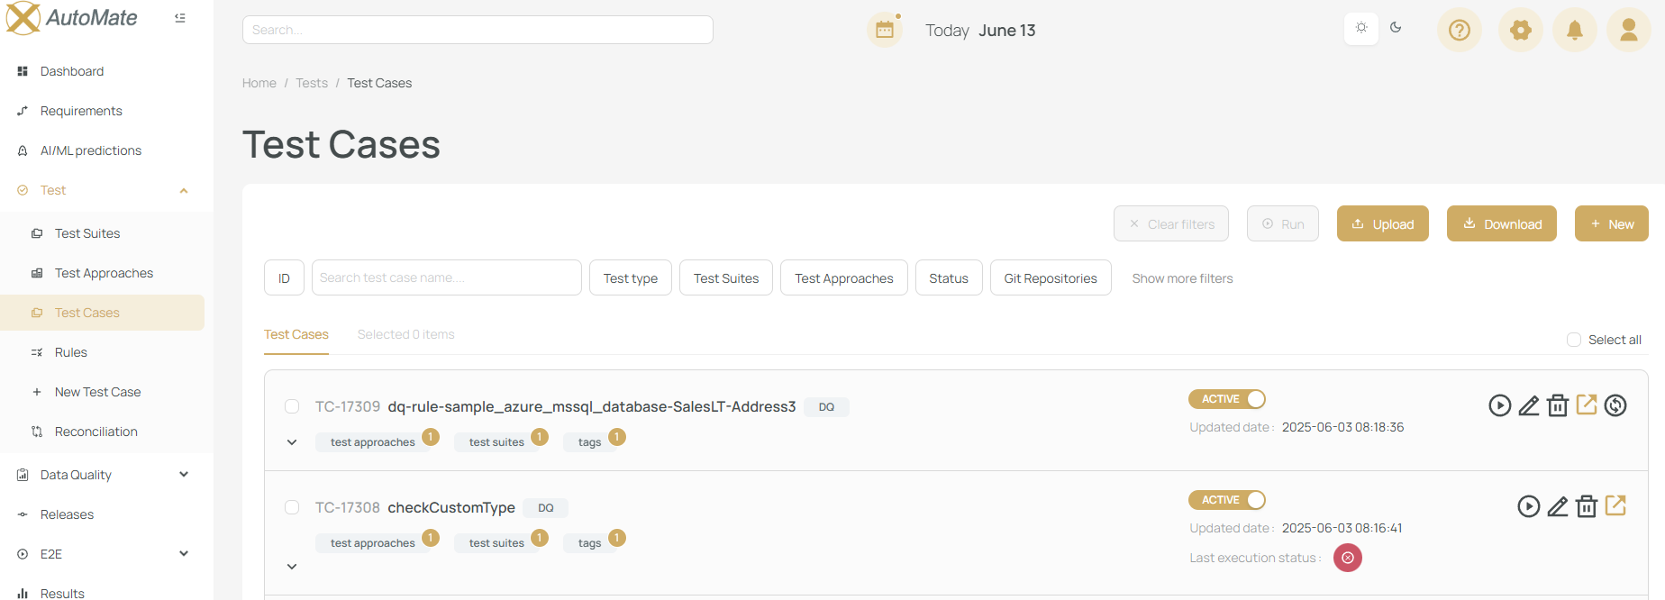Click test approaches tag on TC-17309

373,442
